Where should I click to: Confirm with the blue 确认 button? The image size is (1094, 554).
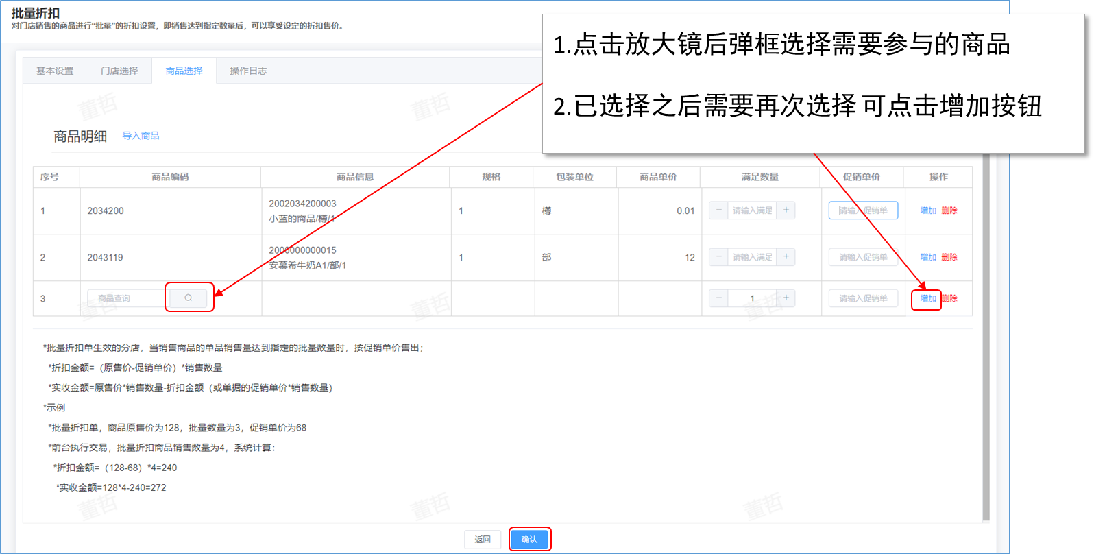pos(529,540)
